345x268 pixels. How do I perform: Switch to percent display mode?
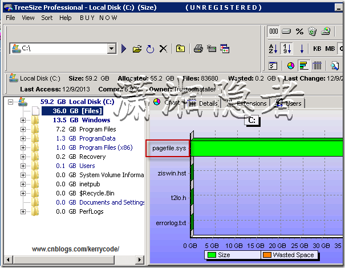point(299,31)
